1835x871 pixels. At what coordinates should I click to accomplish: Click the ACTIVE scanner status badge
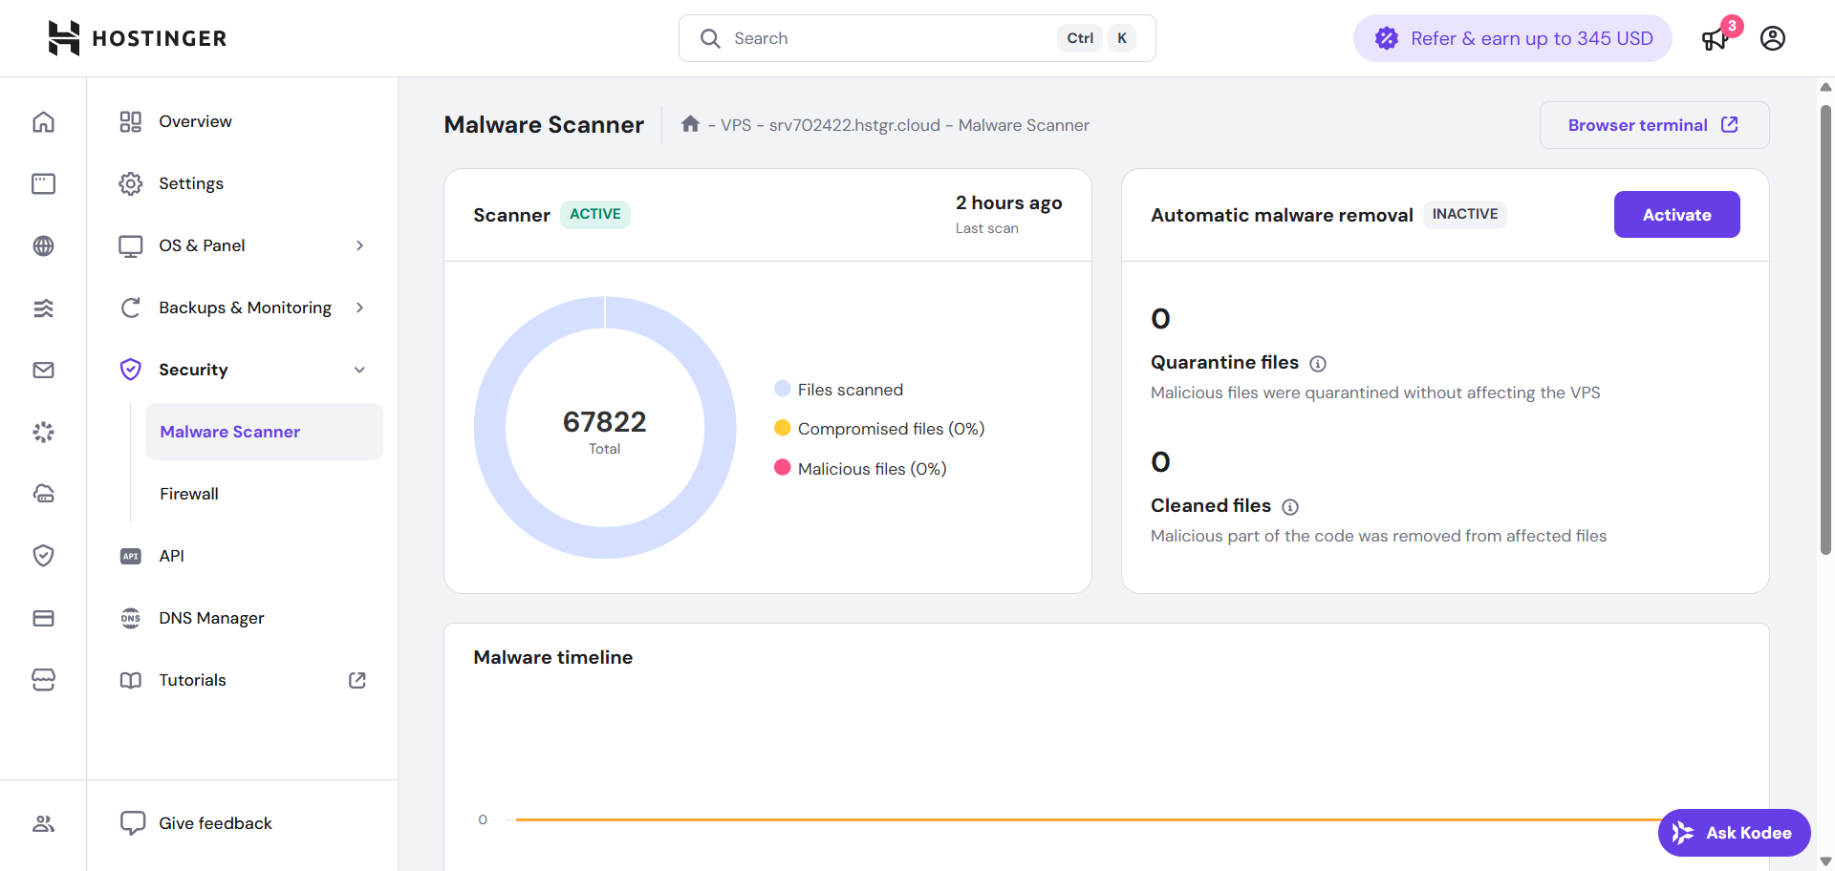594,214
